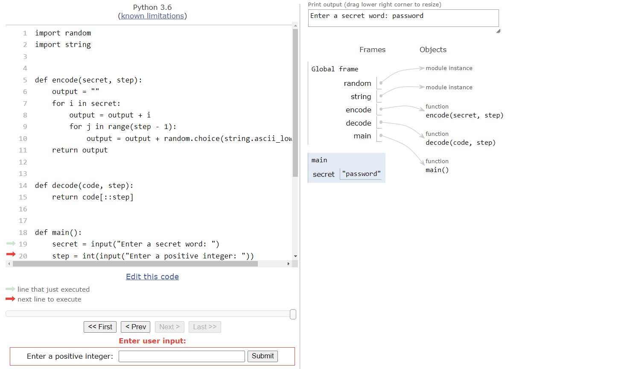This screenshot has width=639, height=369.
Task: Click the scroll-left arrow of the code pane
Action: [9, 264]
